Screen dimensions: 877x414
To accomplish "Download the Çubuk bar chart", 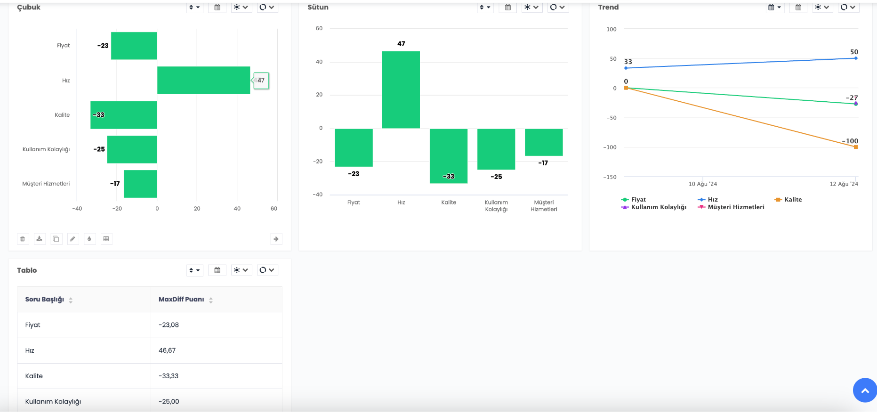I will [40, 239].
